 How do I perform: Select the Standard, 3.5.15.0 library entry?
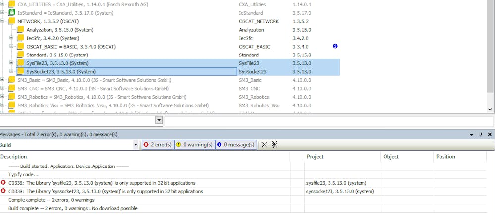tap(48, 55)
